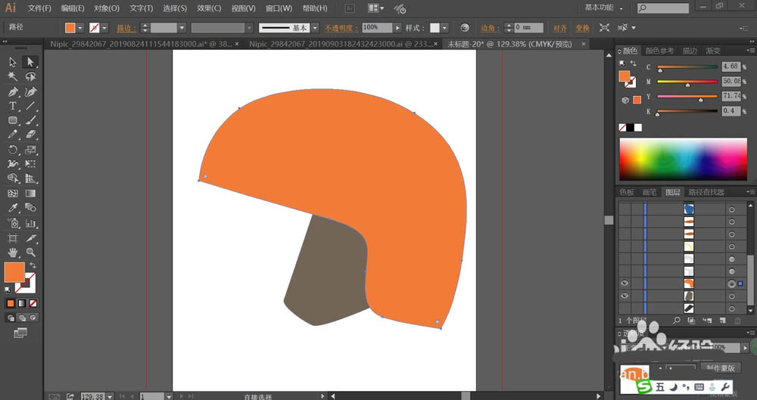
Task: Open the fill color dropdown in control bar
Action: coord(82,27)
